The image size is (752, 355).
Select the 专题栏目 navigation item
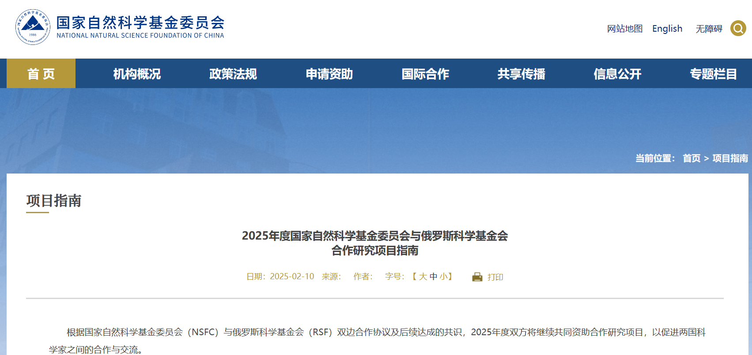[713, 74]
